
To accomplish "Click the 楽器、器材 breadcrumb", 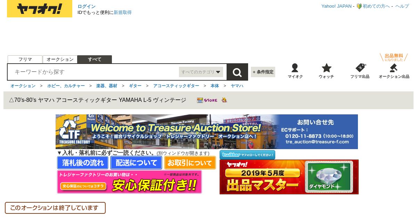I will pyautogui.click(x=107, y=86).
